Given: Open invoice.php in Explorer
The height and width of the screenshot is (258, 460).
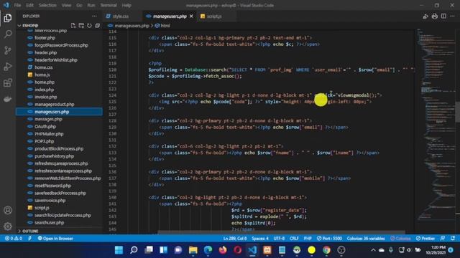Looking at the screenshot, I should (45, 97).
